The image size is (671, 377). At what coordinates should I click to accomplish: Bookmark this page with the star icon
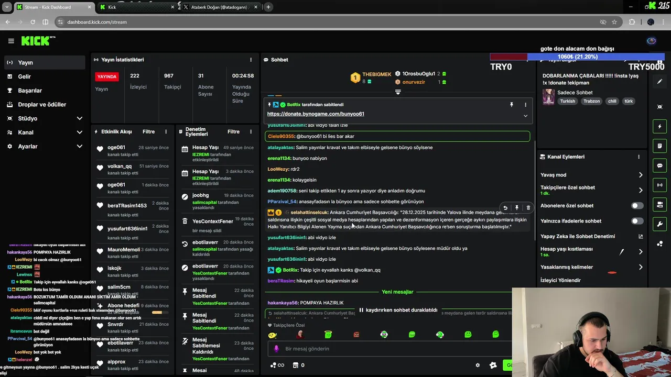coord(614,22)
